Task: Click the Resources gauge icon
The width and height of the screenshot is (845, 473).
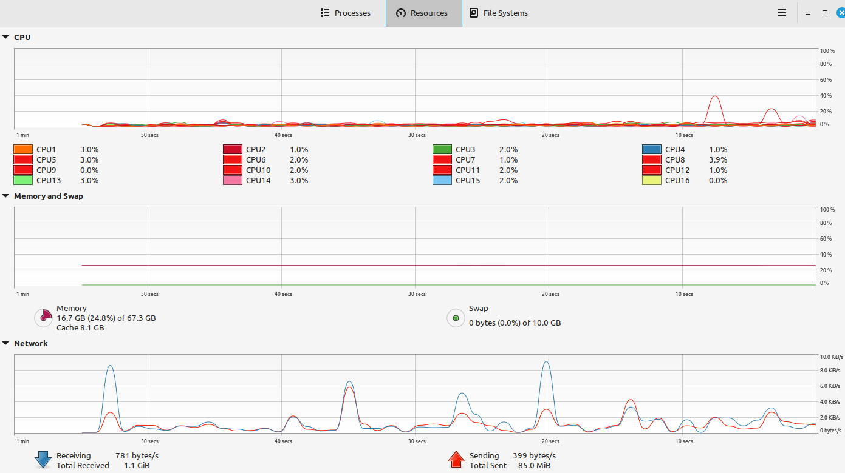Action: pyautogui.click(x=401, y=13)
